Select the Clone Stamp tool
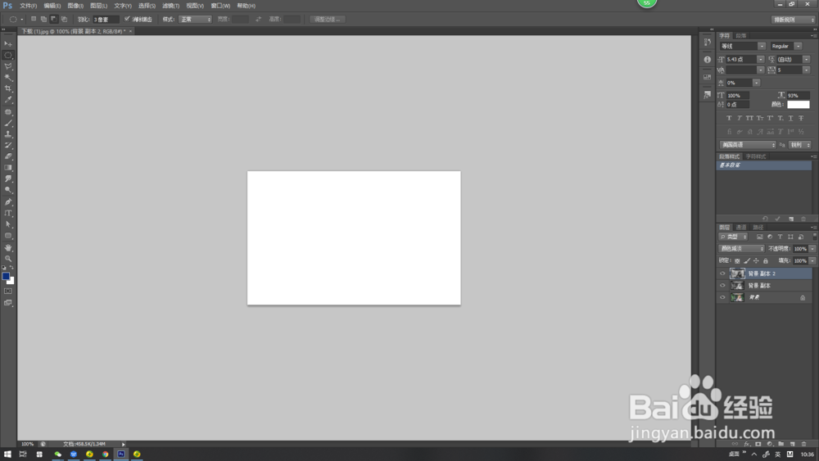 point(8,134)
